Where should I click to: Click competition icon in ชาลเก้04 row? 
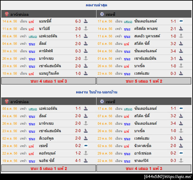181,161
